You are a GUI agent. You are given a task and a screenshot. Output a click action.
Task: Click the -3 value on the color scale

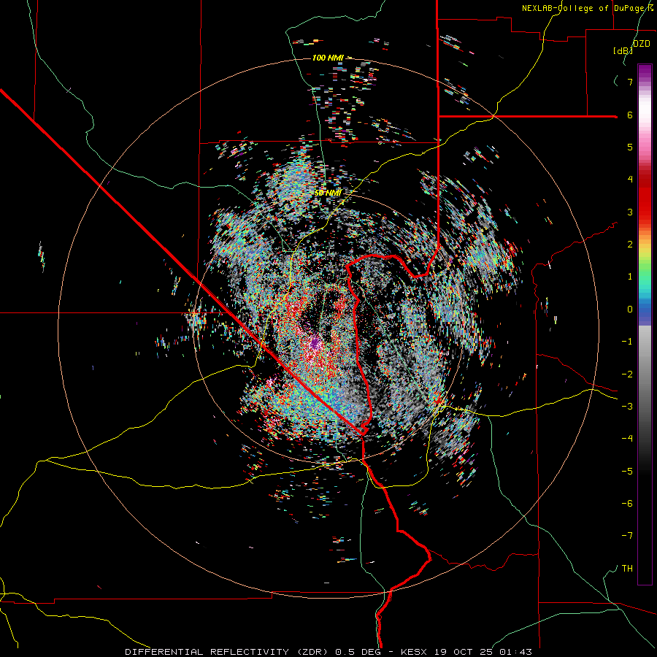click(x=627, y=407)
